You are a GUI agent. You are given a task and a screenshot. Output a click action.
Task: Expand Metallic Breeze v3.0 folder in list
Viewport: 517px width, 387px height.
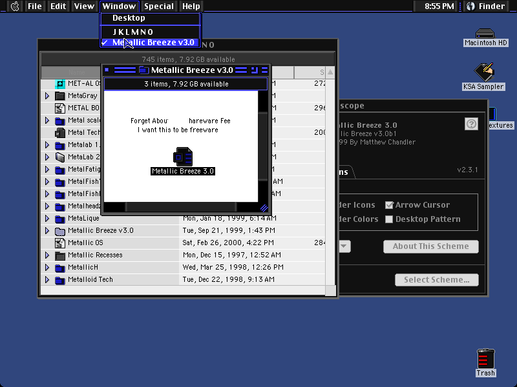click(x=47, y=231)
